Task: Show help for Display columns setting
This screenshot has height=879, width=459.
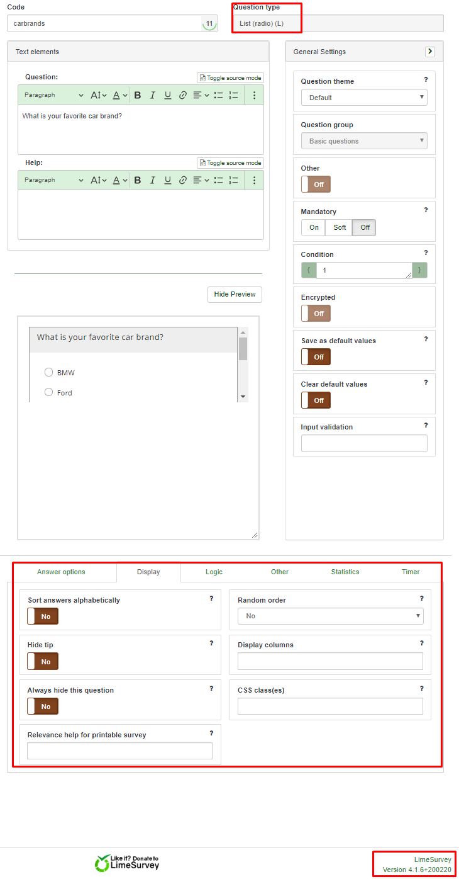Action: (421, 644)
